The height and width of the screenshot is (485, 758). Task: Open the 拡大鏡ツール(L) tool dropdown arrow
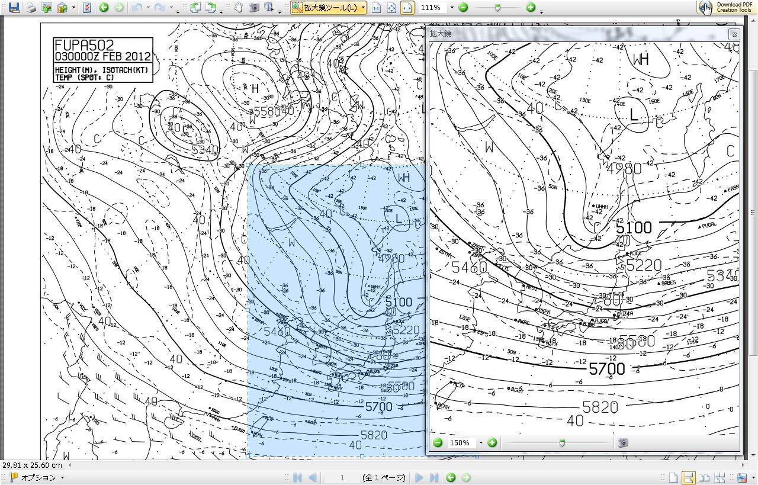pos(363,8)
